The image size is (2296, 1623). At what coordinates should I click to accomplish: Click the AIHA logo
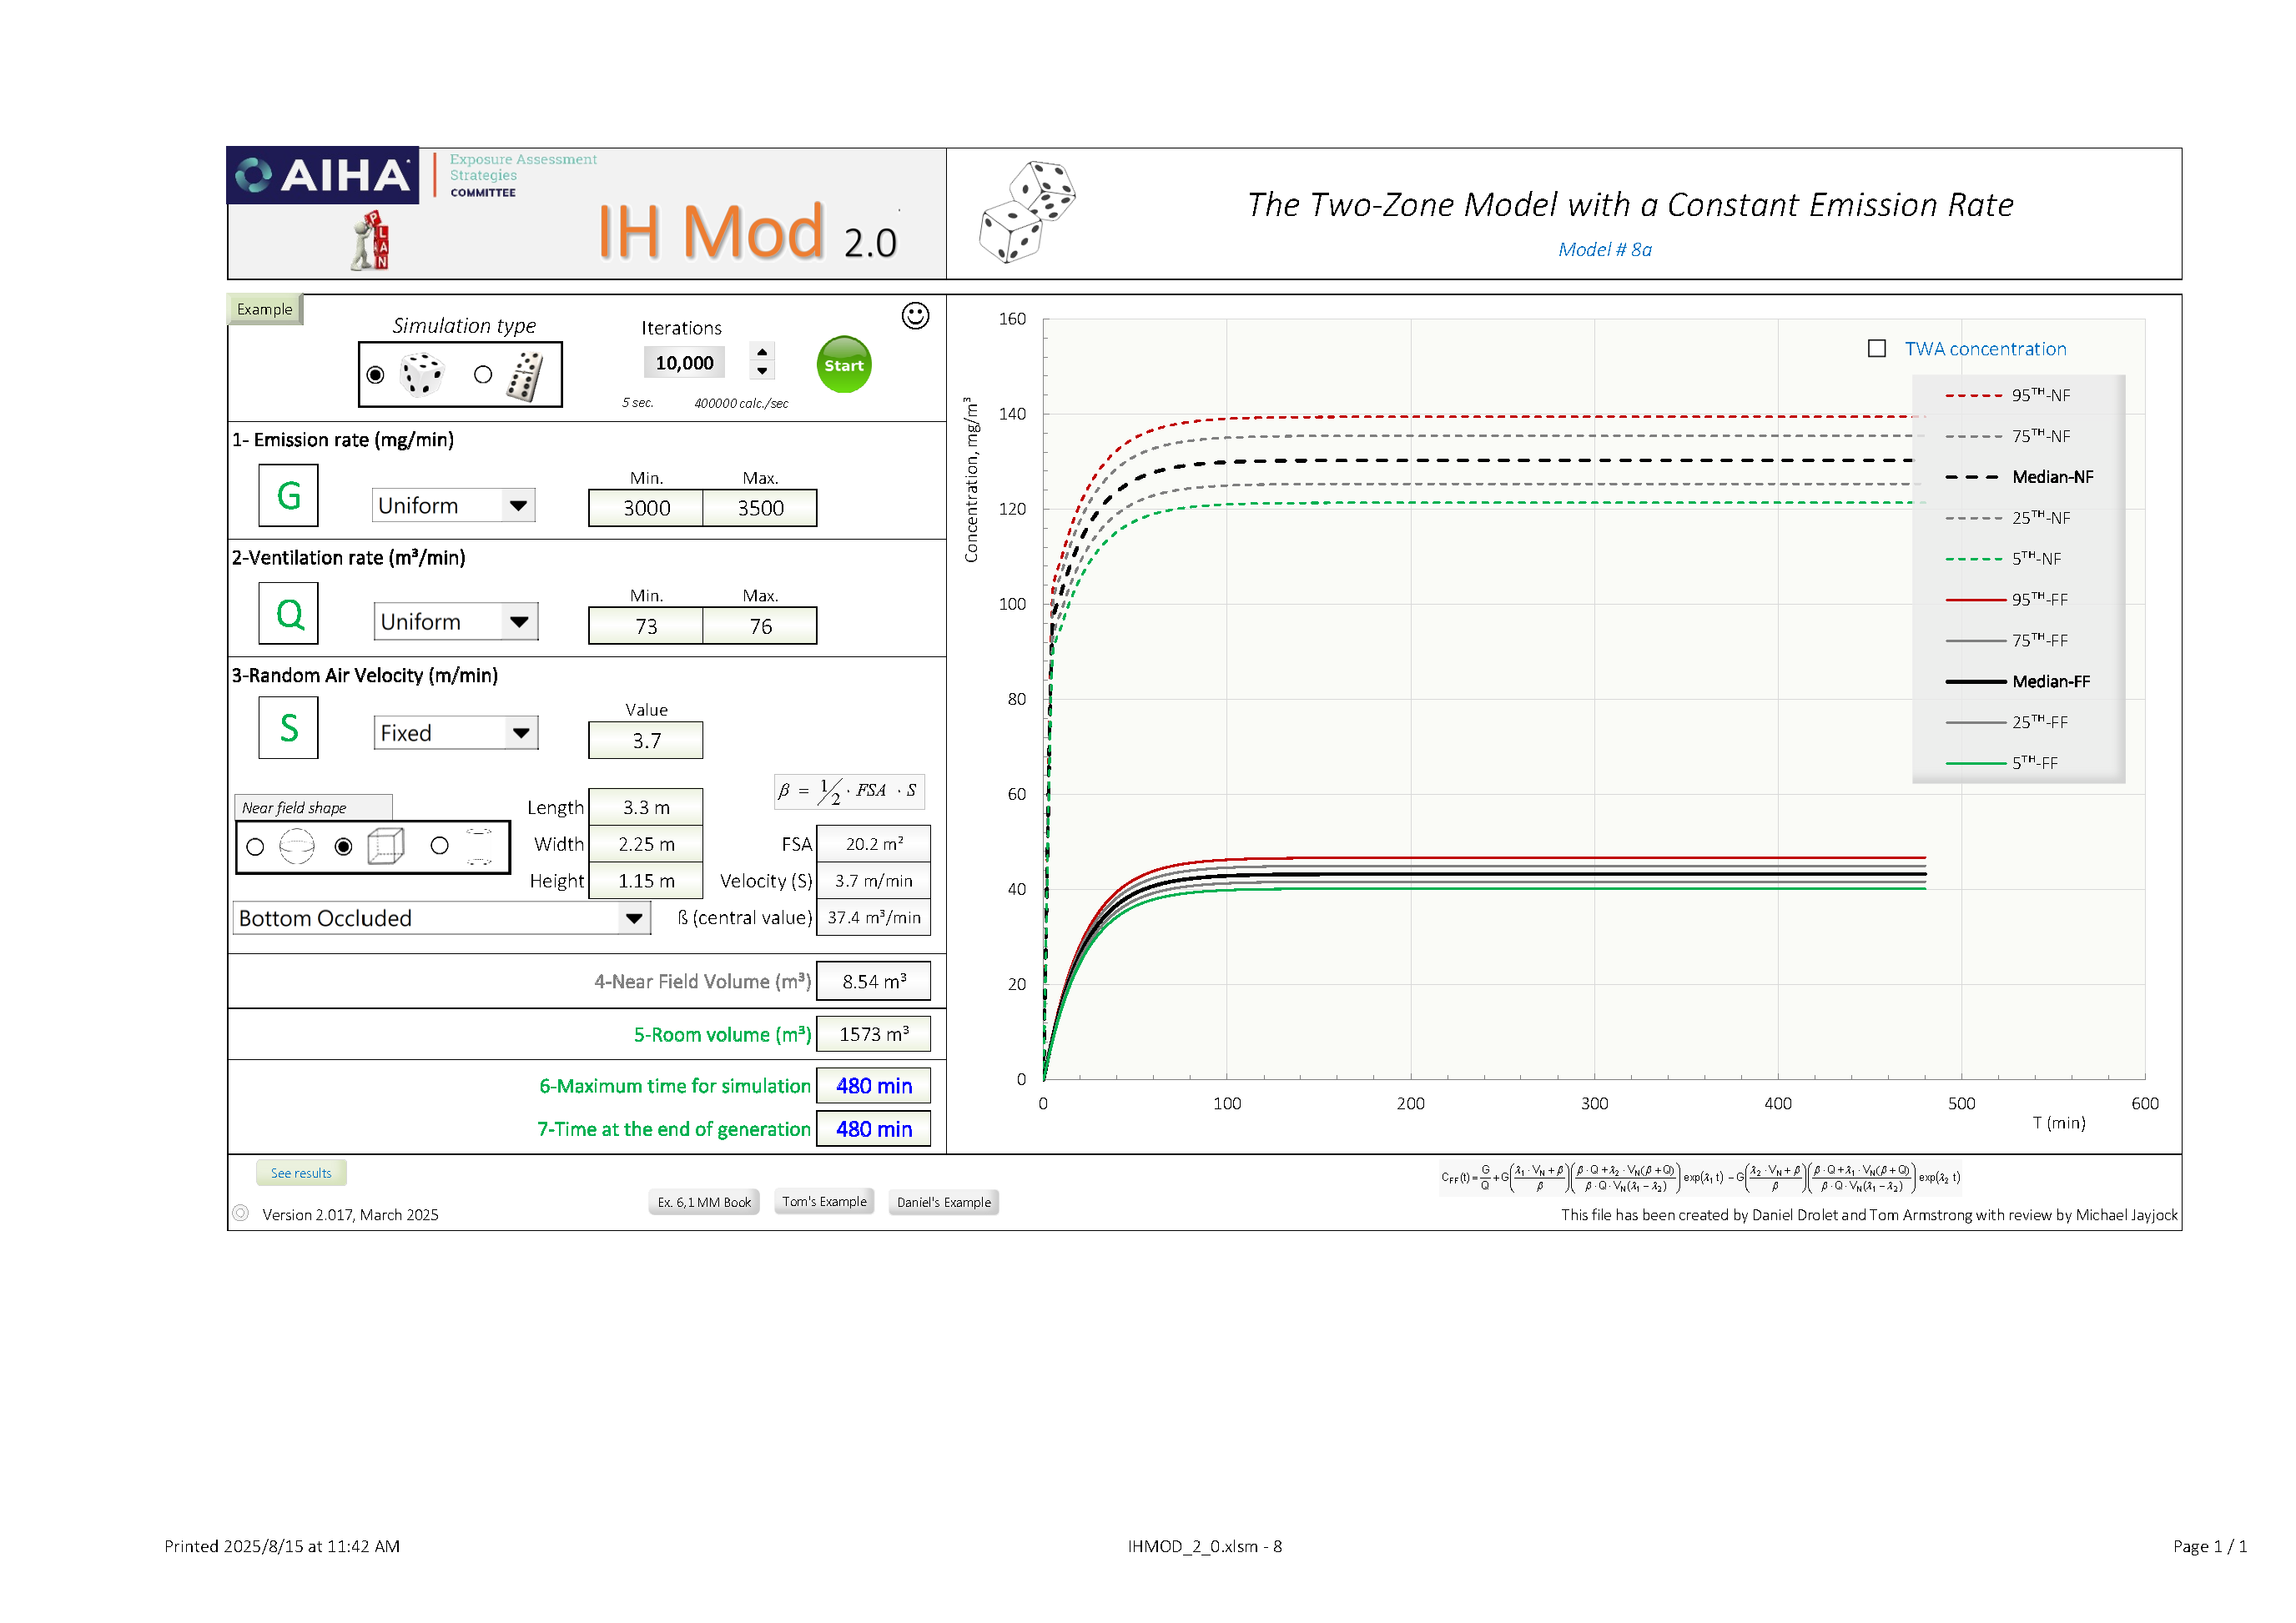pyautogui.click(x=323, y=176)
